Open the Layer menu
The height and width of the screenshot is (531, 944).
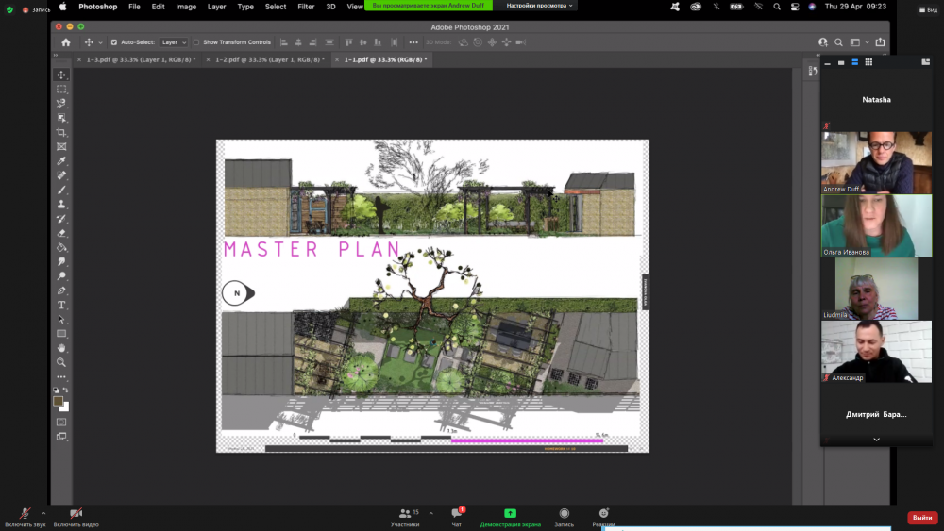pos(217,7)
